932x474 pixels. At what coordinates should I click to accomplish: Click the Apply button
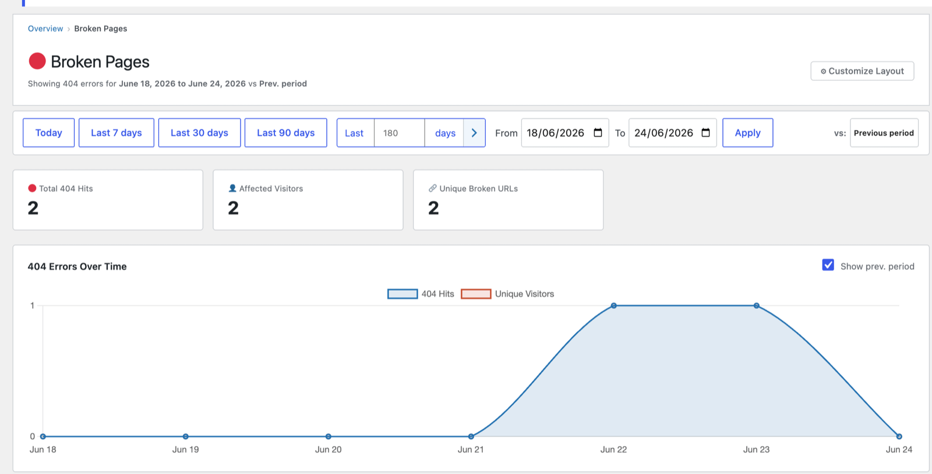[748, 133]
